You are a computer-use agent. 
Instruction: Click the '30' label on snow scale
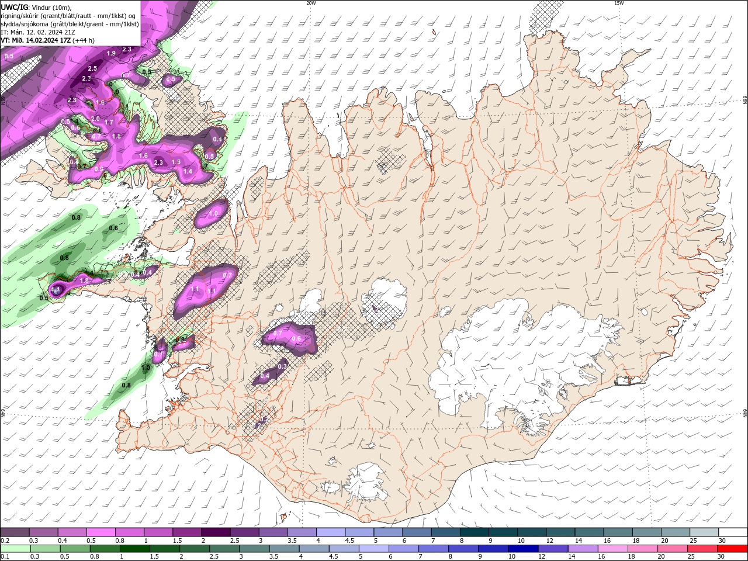point(722,541)
